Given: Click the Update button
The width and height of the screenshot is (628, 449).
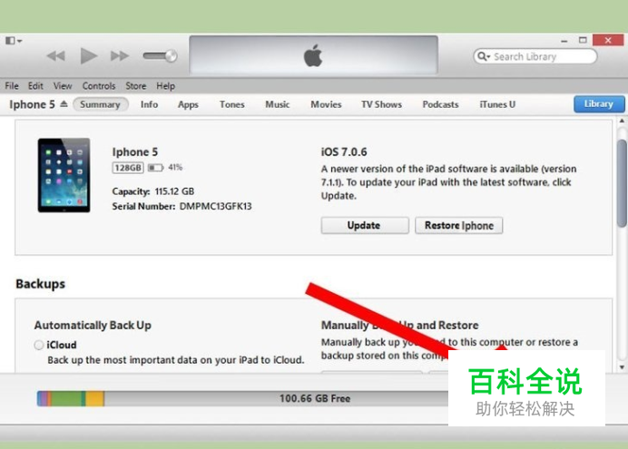Looking at the screenshot, I should coord(365,225).
